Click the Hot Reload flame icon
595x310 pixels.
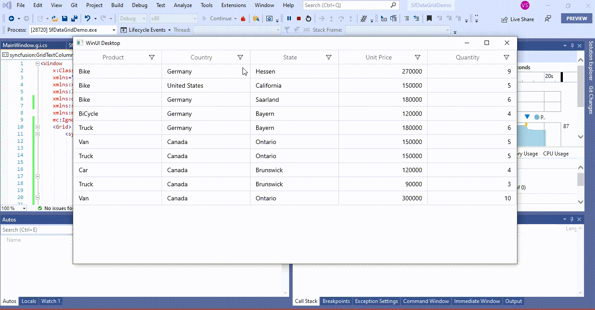[x=243, y=18]
